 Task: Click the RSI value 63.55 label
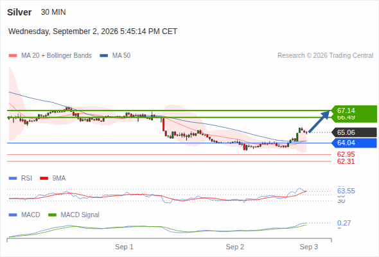pos(346,191)
